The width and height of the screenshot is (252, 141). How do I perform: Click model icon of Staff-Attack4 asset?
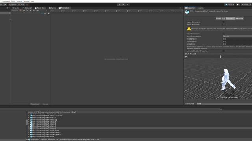(31, 124)
